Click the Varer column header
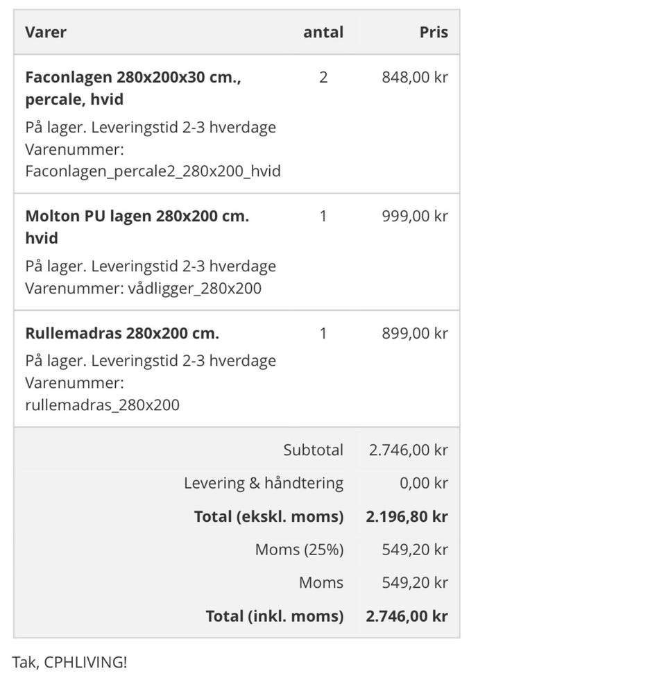This screenshot has width=666, height=687. (x=46, y=32)
